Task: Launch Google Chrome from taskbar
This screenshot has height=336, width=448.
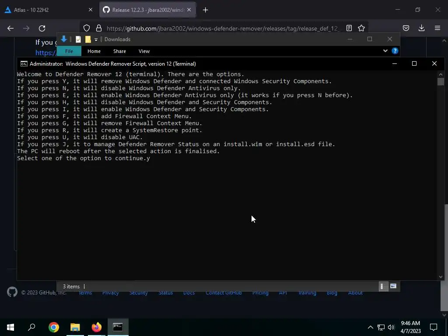Action: click(54, 327)
